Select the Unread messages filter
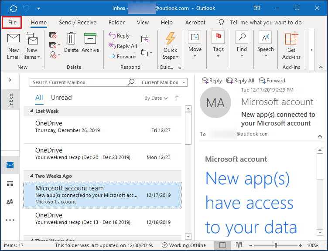328x251 pixels. click(x=61, y=98)
